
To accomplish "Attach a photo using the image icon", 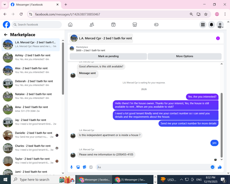I will [x=78, y=167].
